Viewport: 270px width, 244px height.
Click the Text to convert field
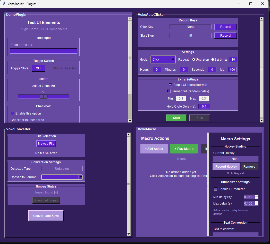pos(235,234)
